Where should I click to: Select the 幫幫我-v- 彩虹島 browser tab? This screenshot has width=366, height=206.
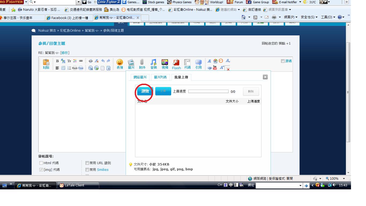pyautogui.click(x=117, y=18)
